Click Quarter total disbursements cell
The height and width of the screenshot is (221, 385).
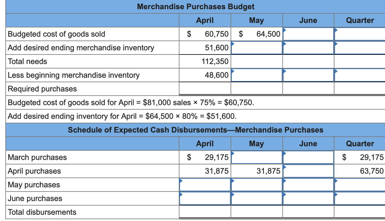[x=360, y=212]
